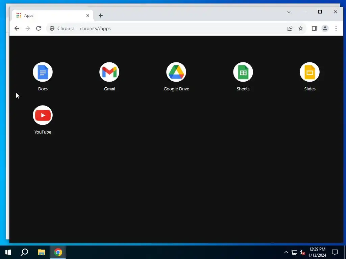Go back to the previous page

click(x=17, y=28)
